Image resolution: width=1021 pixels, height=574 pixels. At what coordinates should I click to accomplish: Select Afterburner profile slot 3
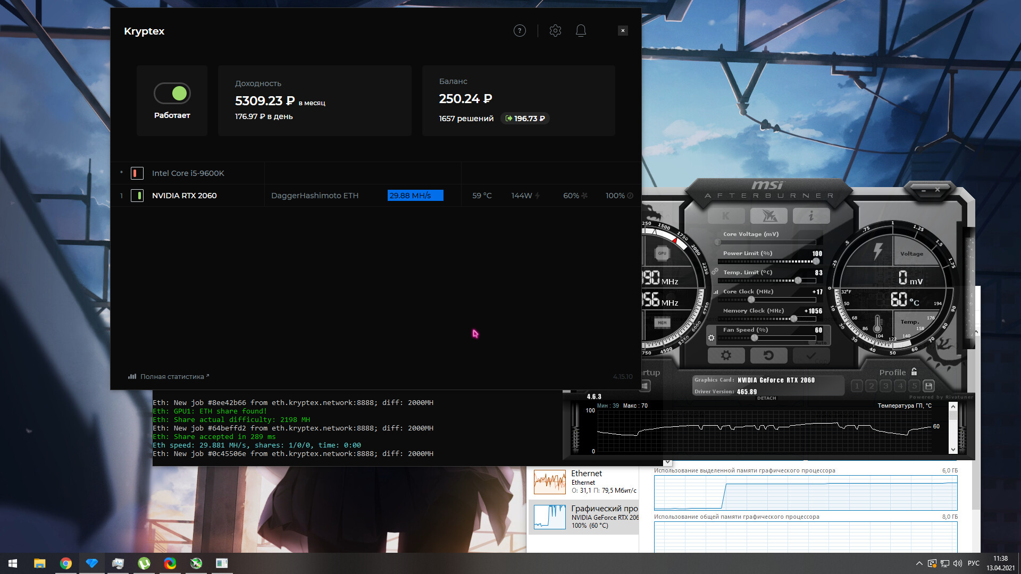[885, 386]
